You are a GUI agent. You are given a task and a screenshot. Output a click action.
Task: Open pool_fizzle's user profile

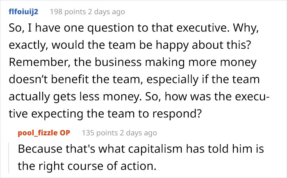point(41,133)
